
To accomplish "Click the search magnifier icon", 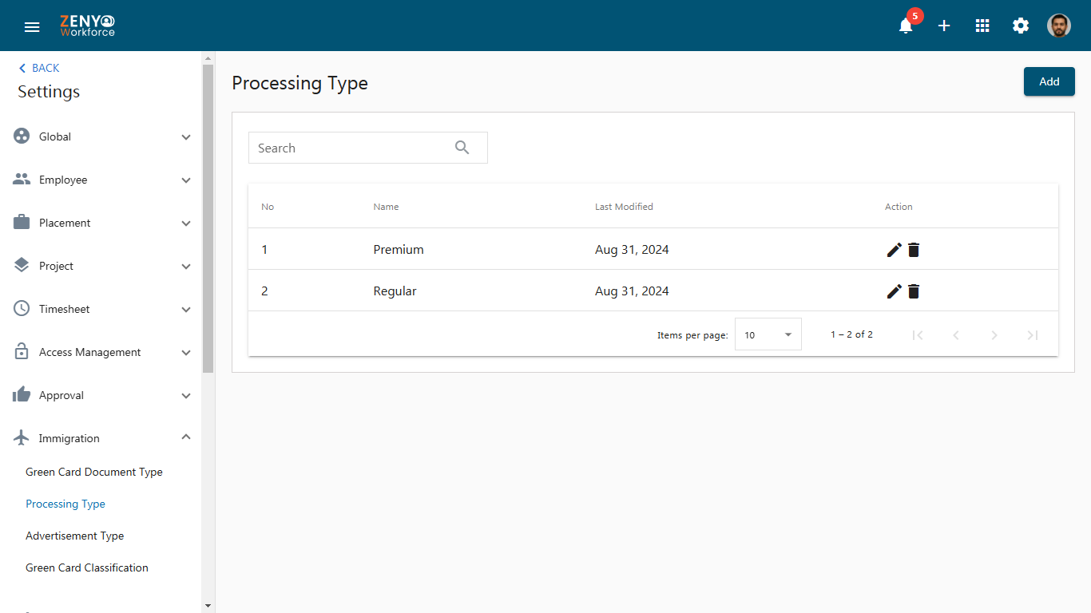I will coord(462,148).
